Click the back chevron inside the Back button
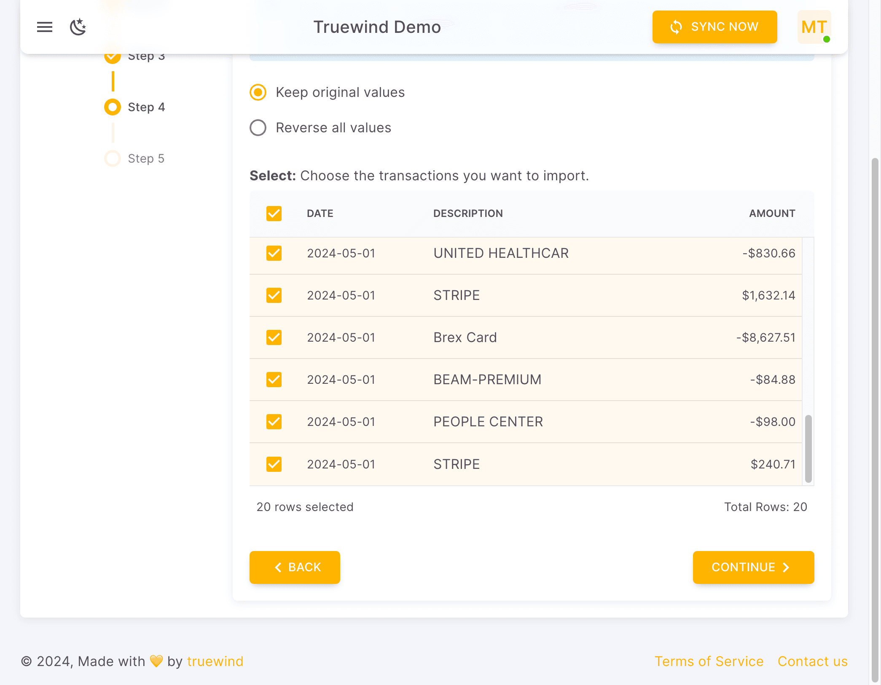This screenshot has height=685, width=881. pyautogui.click(x=277, y=567)
